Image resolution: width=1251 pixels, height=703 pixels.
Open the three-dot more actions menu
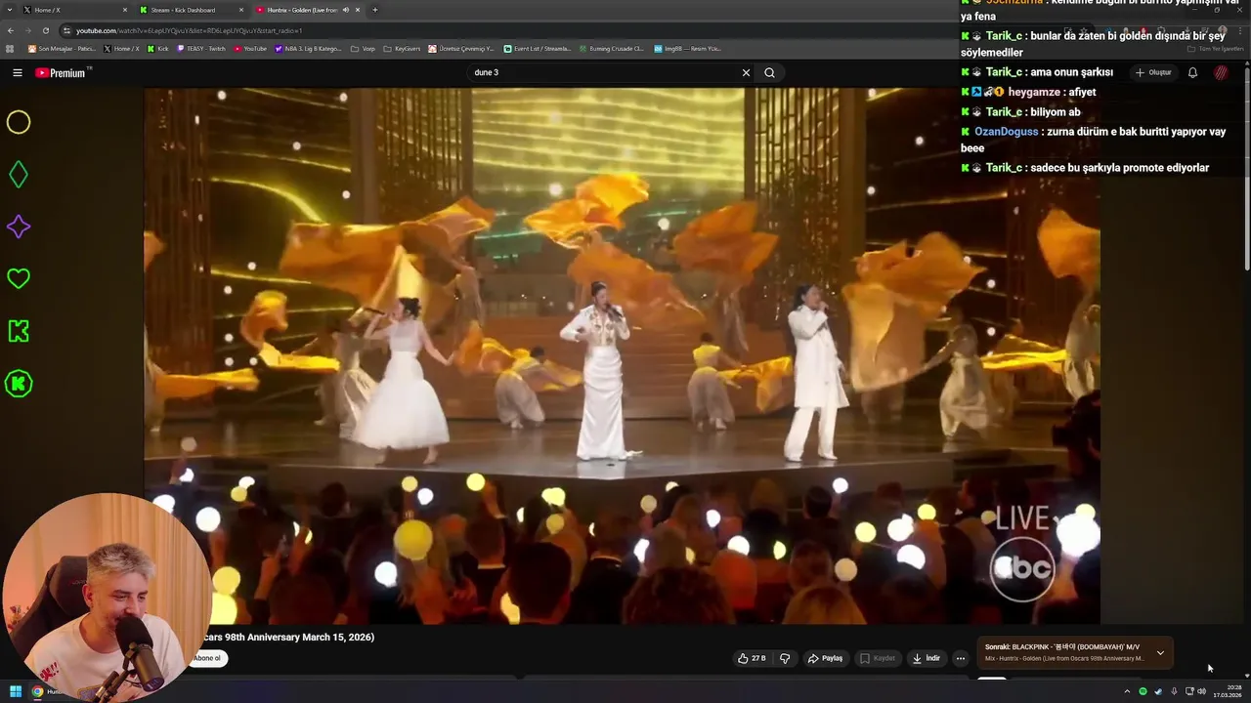960,658
